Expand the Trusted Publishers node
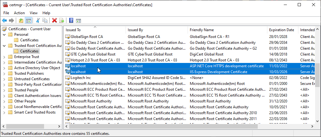The image size is (321, 137). point(4,73)
